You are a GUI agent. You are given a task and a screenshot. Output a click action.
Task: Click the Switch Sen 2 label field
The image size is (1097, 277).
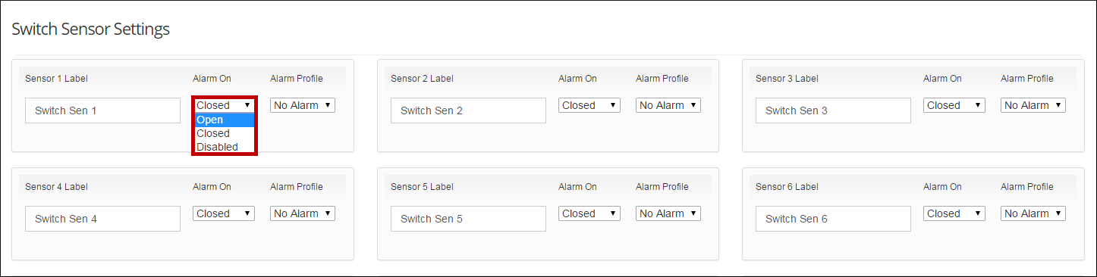[468, 110]
